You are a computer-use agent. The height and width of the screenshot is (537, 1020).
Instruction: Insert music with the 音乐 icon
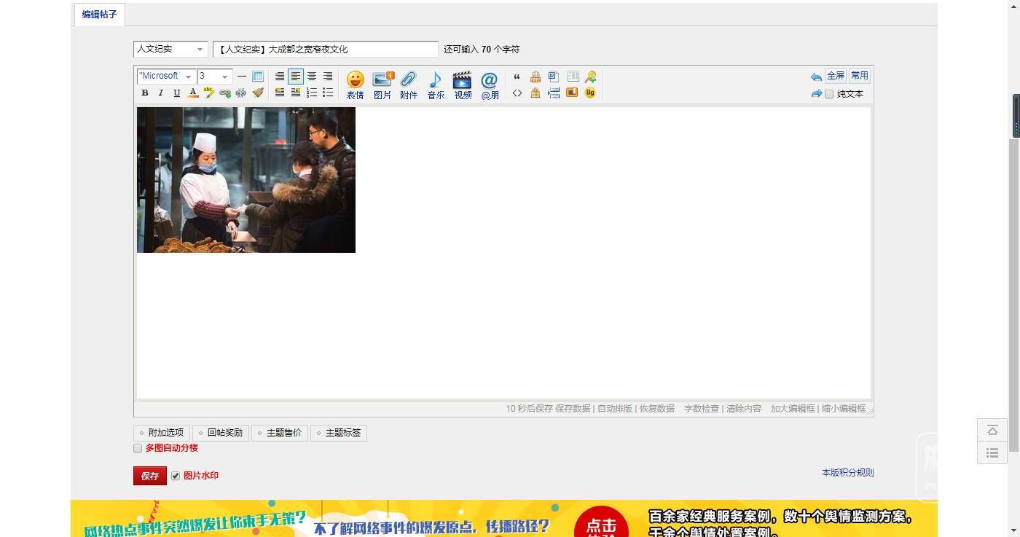436,85
